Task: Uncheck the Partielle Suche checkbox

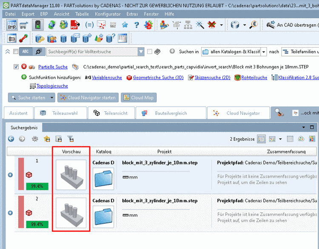Action: click(16, 67)
